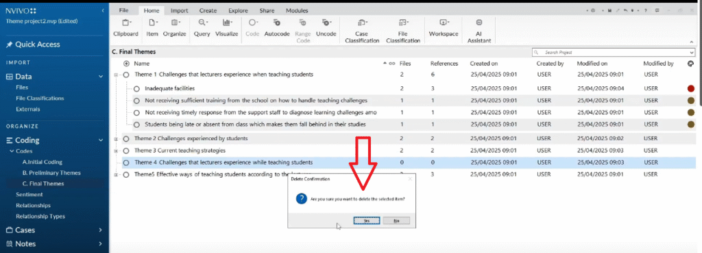Expand the Theme5 tree node
Image resolution: width=702 pixels, height=253 pixels.
point(117,174)
